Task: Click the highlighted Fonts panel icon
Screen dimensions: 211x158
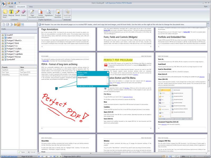Action: (19, 24)
